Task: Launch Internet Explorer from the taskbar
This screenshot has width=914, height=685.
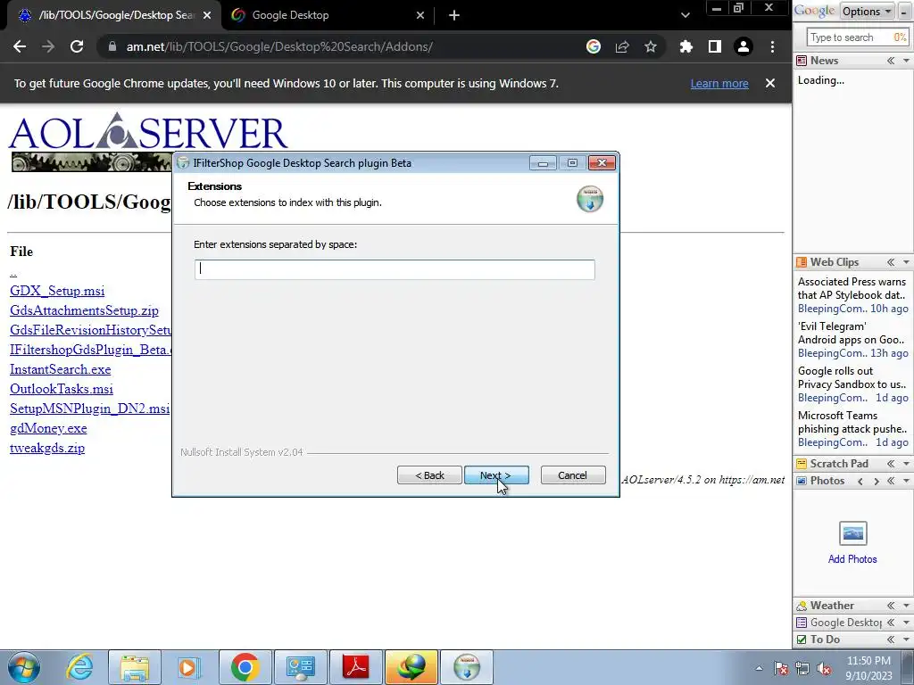Action: coord(79,667)
